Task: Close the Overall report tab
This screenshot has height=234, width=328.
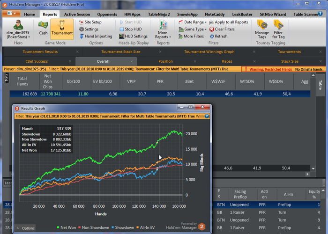Action: point(132,61)
